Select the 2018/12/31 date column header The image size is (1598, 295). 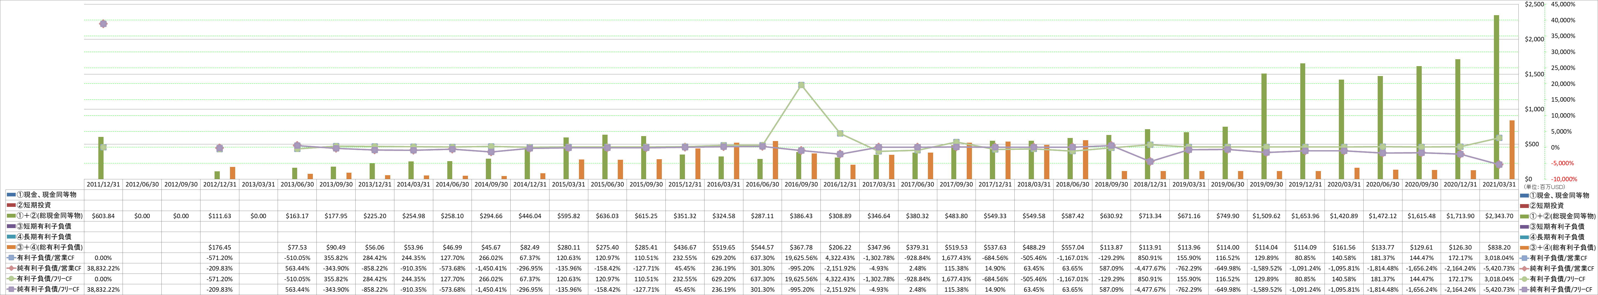[x=1150, y=185]
